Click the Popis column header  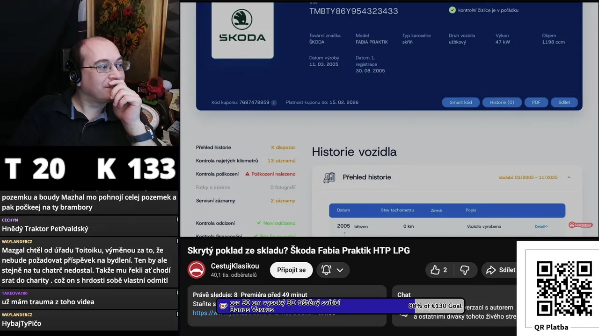(471, 210)
